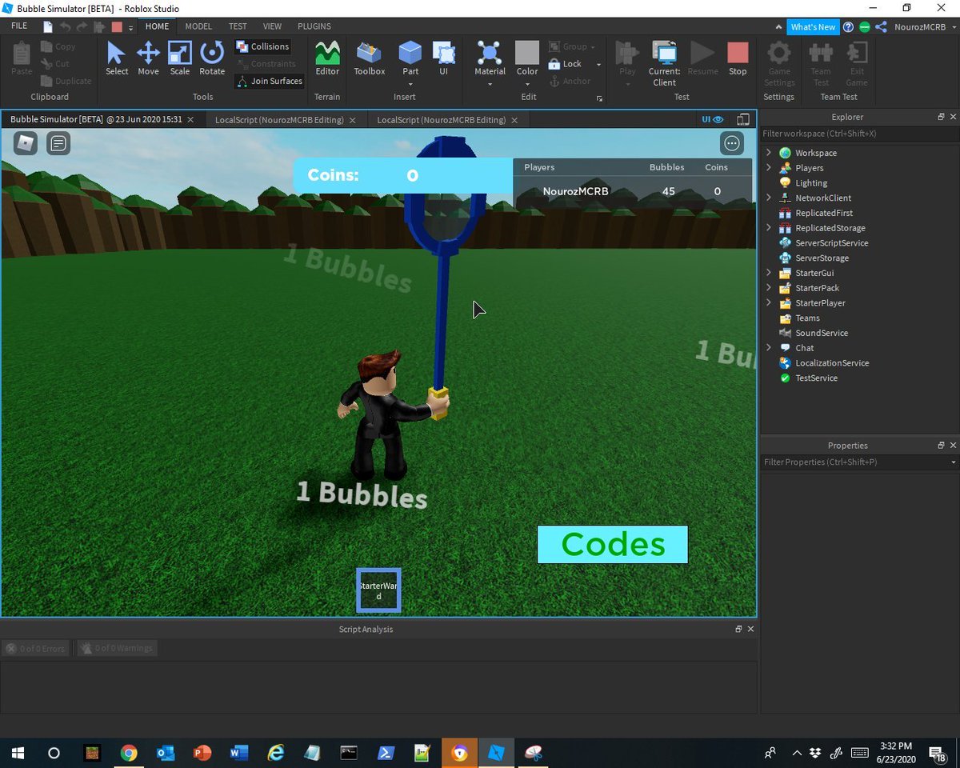Switch to the first LocalScript editor tab
960x768 pixels.
click(x=286, y=120)
